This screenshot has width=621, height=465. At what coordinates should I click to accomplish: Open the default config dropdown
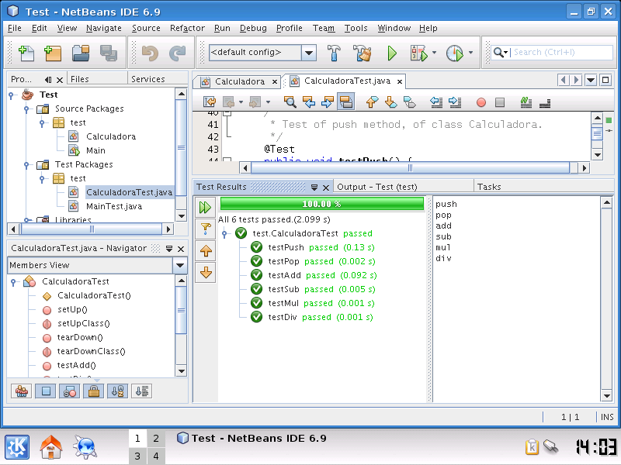pos(308,53)
